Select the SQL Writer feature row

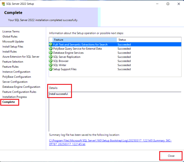pyautogui.click(x=115, y=65)
